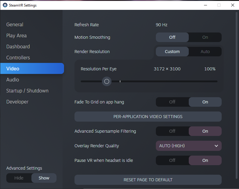Screen dimensions: 239x189
Task: Turn on Advanced Supersample Filtering
Action: coord(205,131)
